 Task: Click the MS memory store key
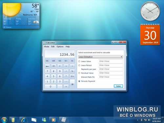tap(60, 61)
